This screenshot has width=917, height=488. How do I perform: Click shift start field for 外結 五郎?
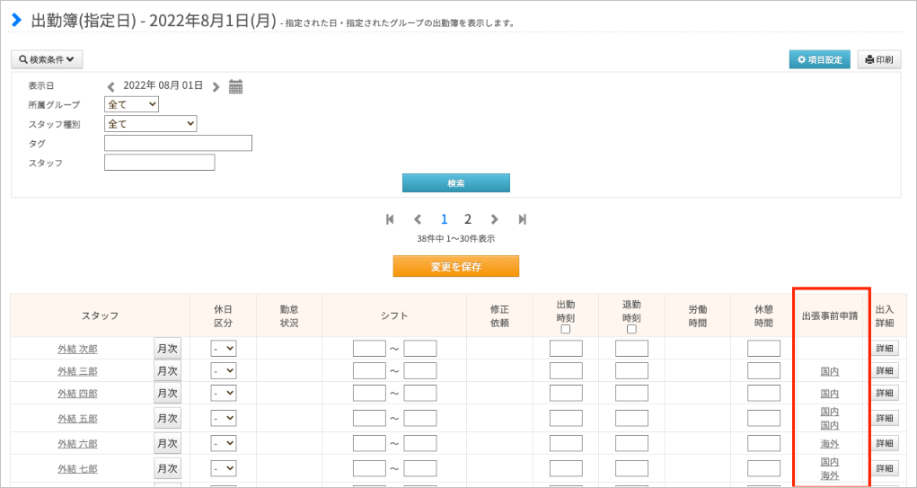click(x=370, y=419)
